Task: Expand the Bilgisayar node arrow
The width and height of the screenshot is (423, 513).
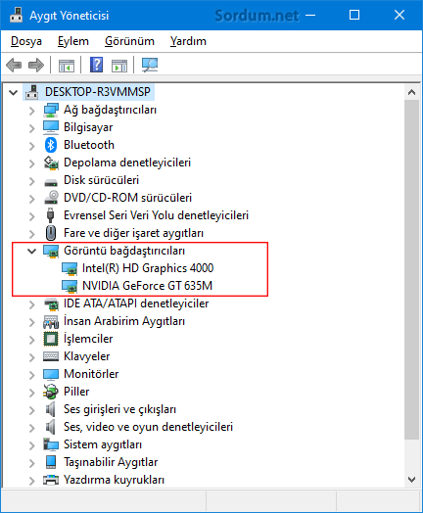Action: tap(31, 128)
